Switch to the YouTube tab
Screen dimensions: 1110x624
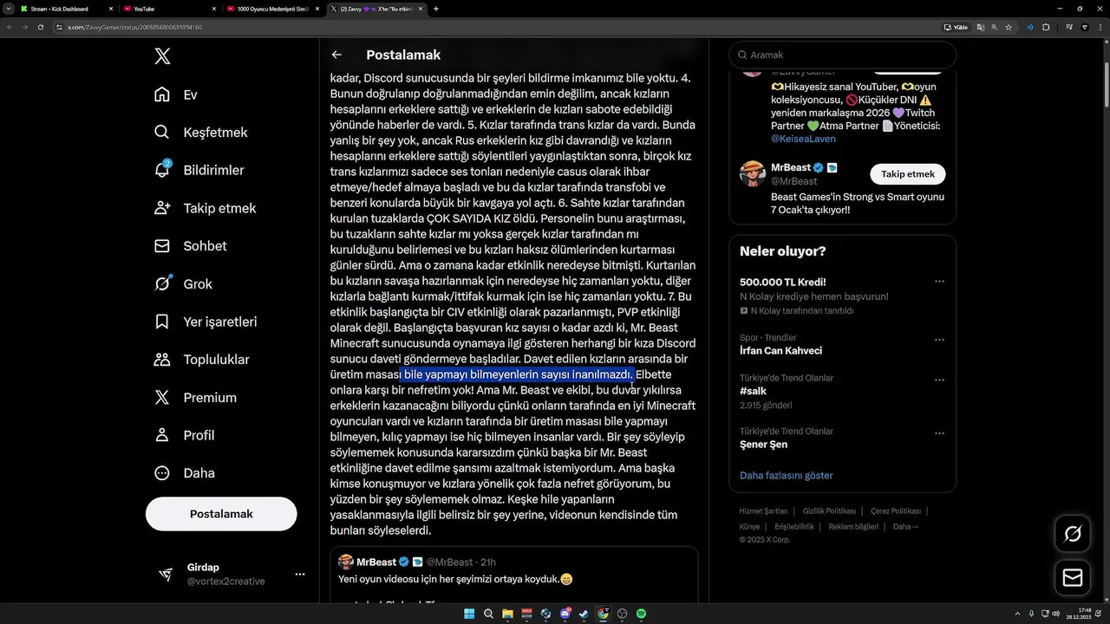coord(170,9)
